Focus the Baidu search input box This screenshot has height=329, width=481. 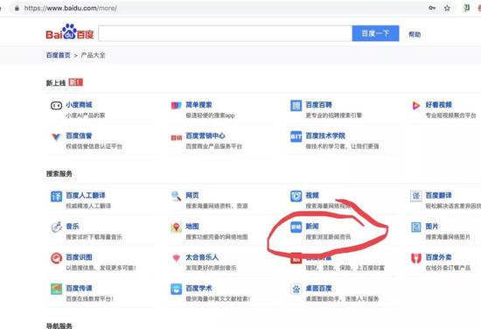coord(225,33)
